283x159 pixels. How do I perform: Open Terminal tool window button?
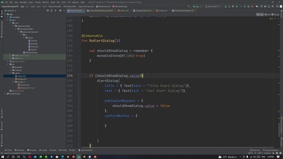(x=32, y=150)
